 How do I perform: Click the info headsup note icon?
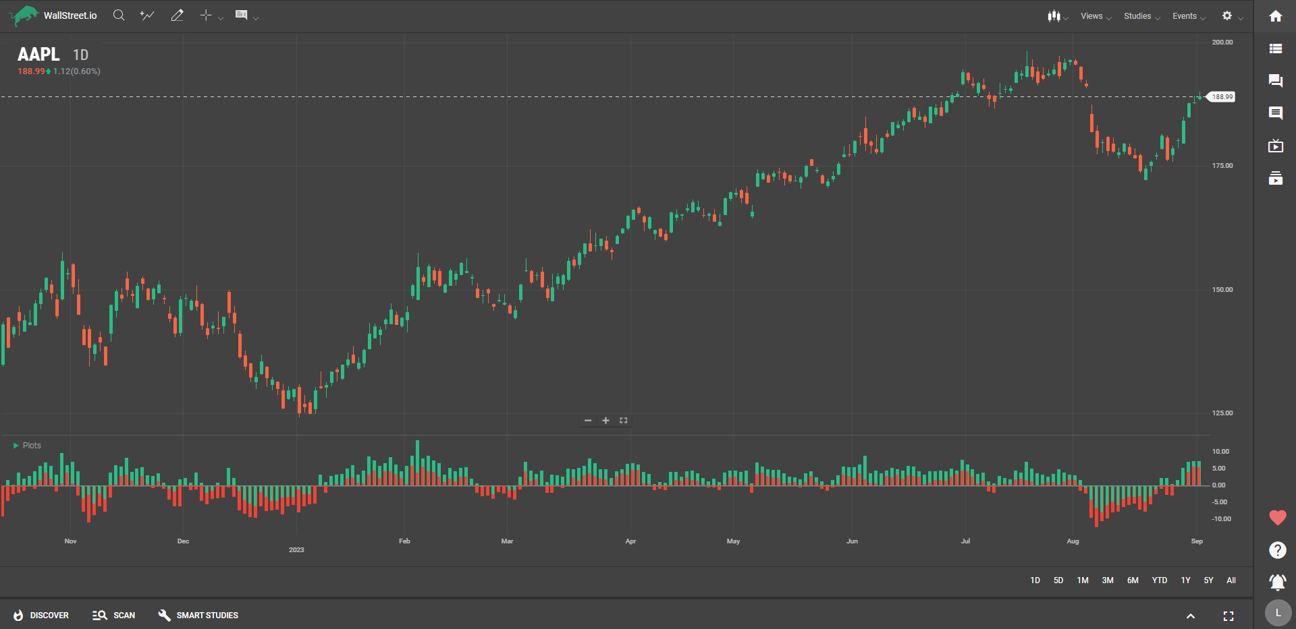coord(241,15)
